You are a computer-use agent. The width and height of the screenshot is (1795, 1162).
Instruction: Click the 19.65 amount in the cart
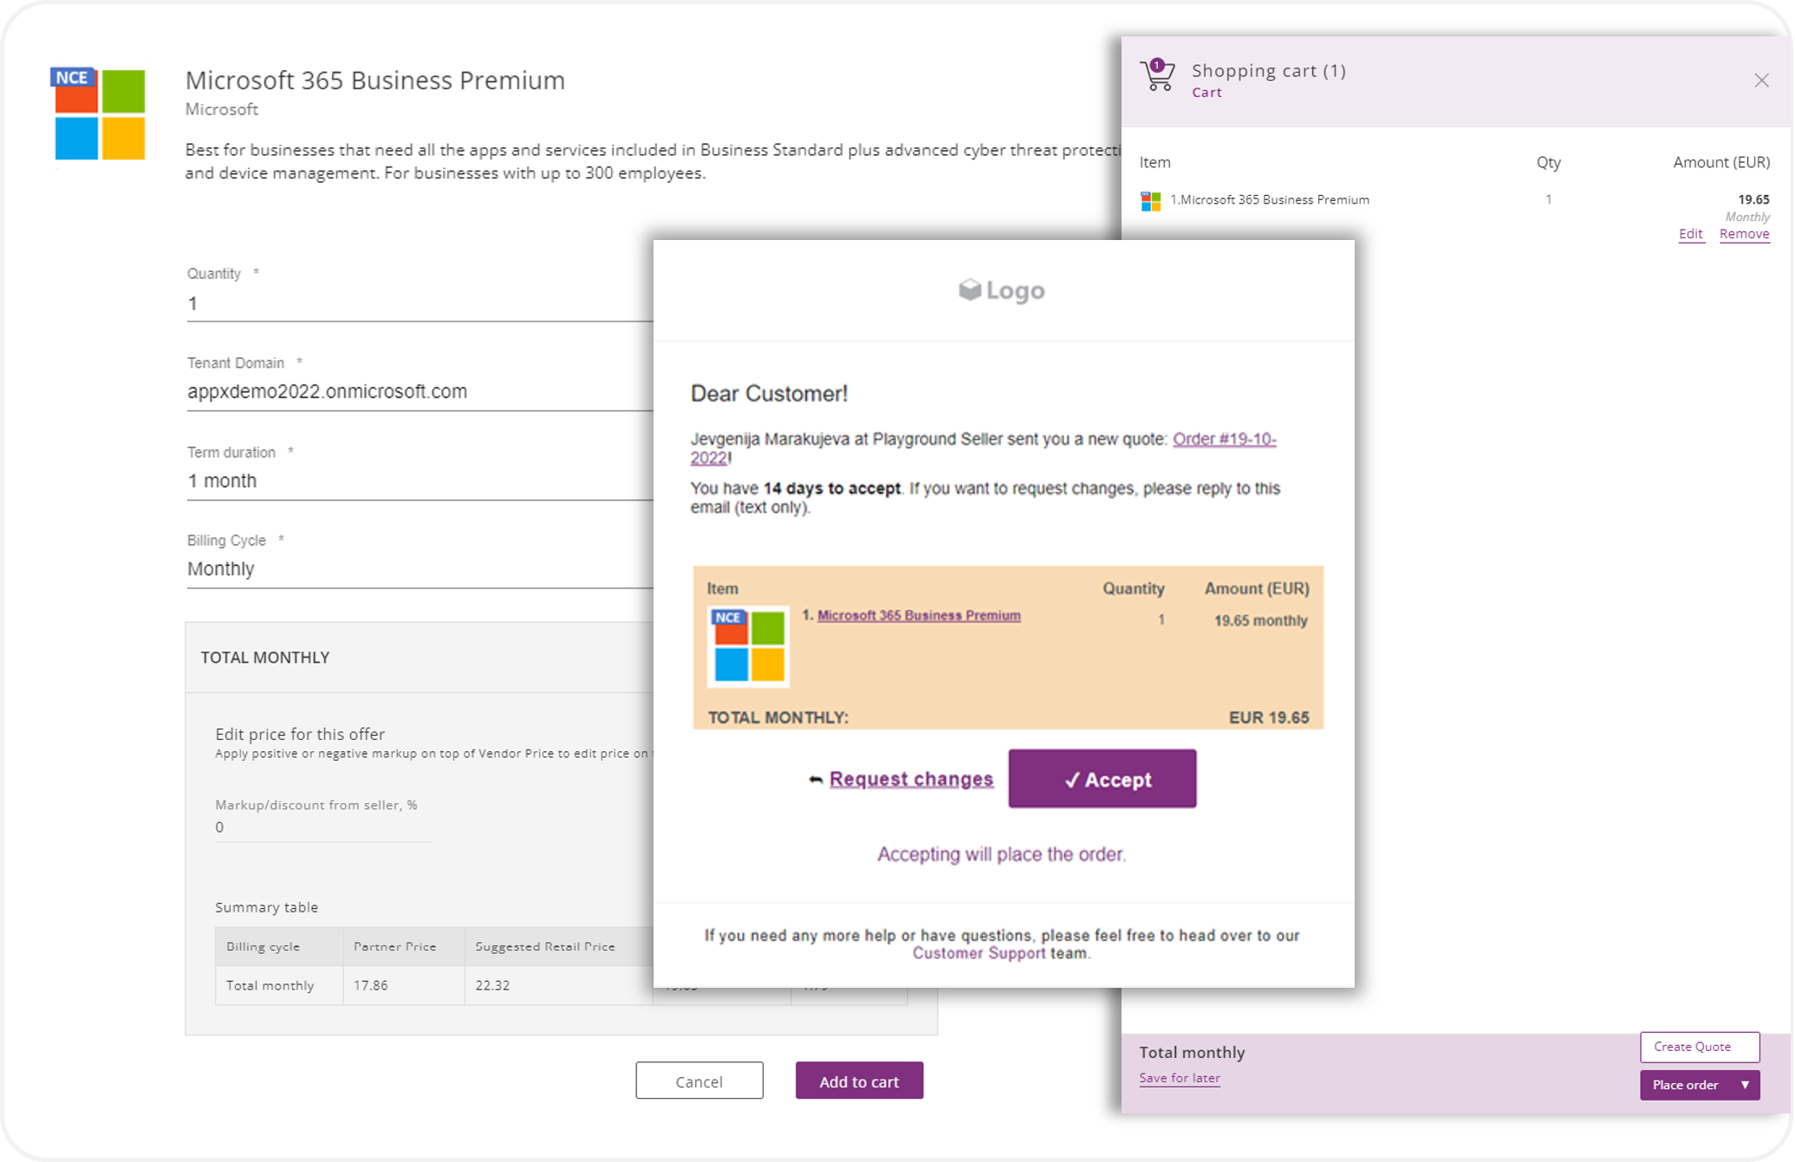(x=1753, y=200)
